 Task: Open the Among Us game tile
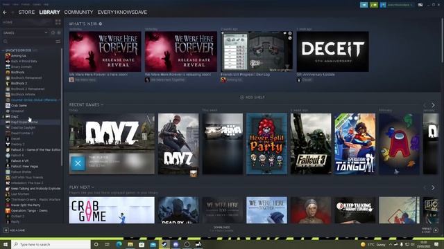400,144
